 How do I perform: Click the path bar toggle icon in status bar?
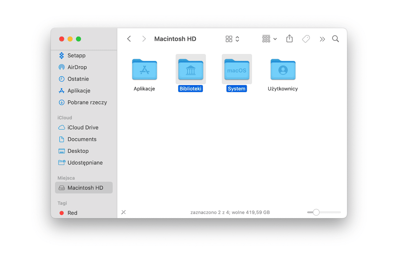124,212
